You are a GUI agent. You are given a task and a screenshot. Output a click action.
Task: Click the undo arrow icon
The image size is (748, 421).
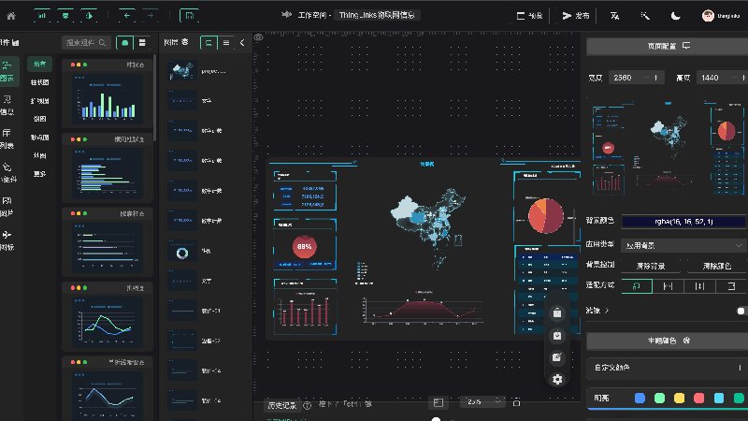pos(126,16)
